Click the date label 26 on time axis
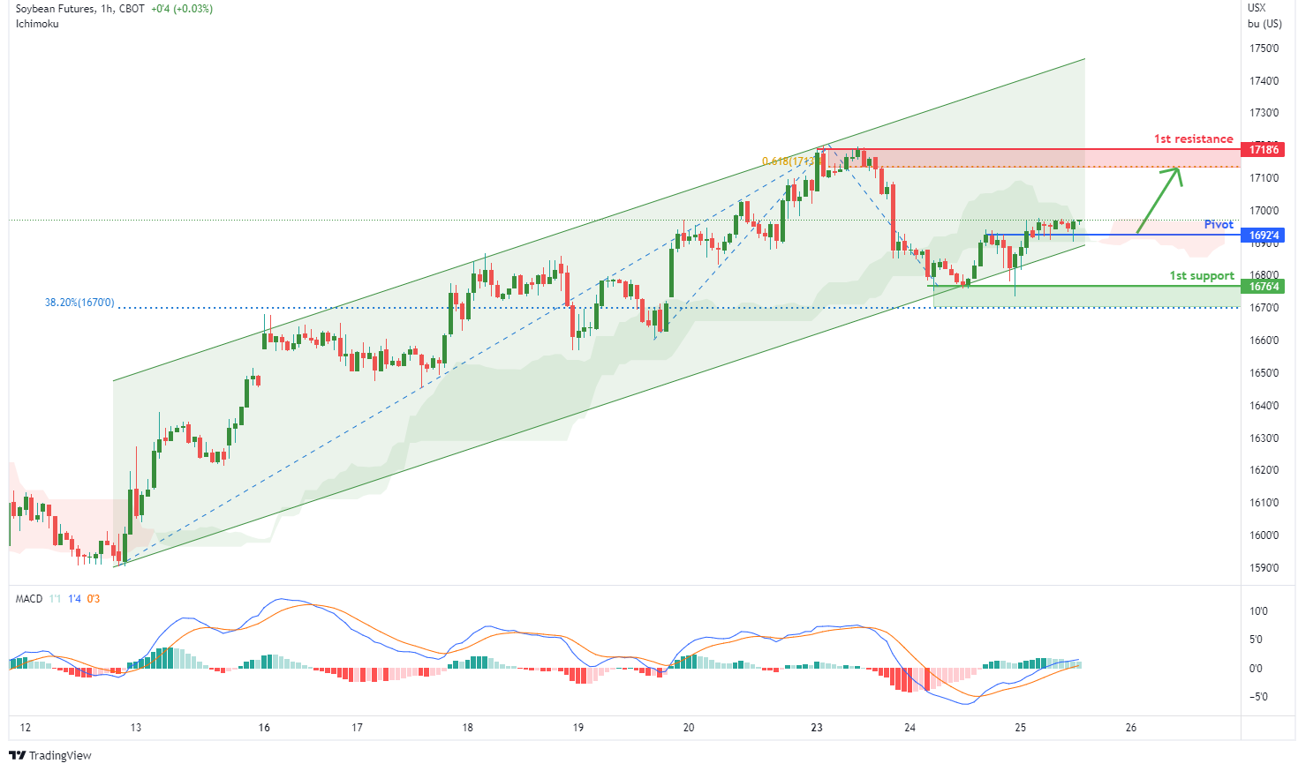The height and width of the screenshot is (771, 1298). (1131, 728)
